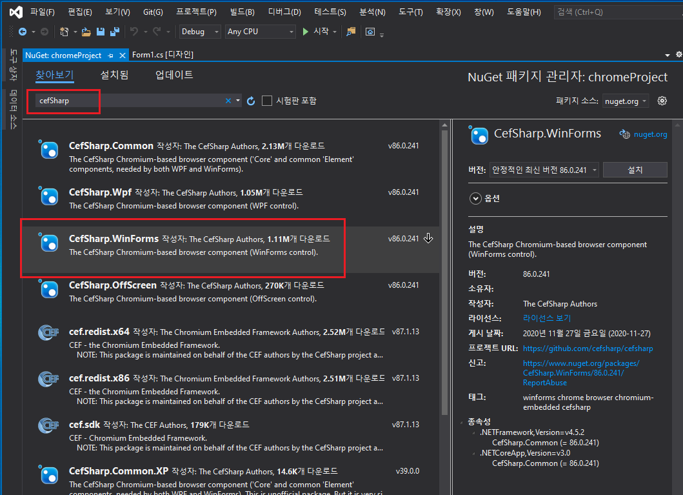Open the Any CPU platform dropdown

[261, 32]
